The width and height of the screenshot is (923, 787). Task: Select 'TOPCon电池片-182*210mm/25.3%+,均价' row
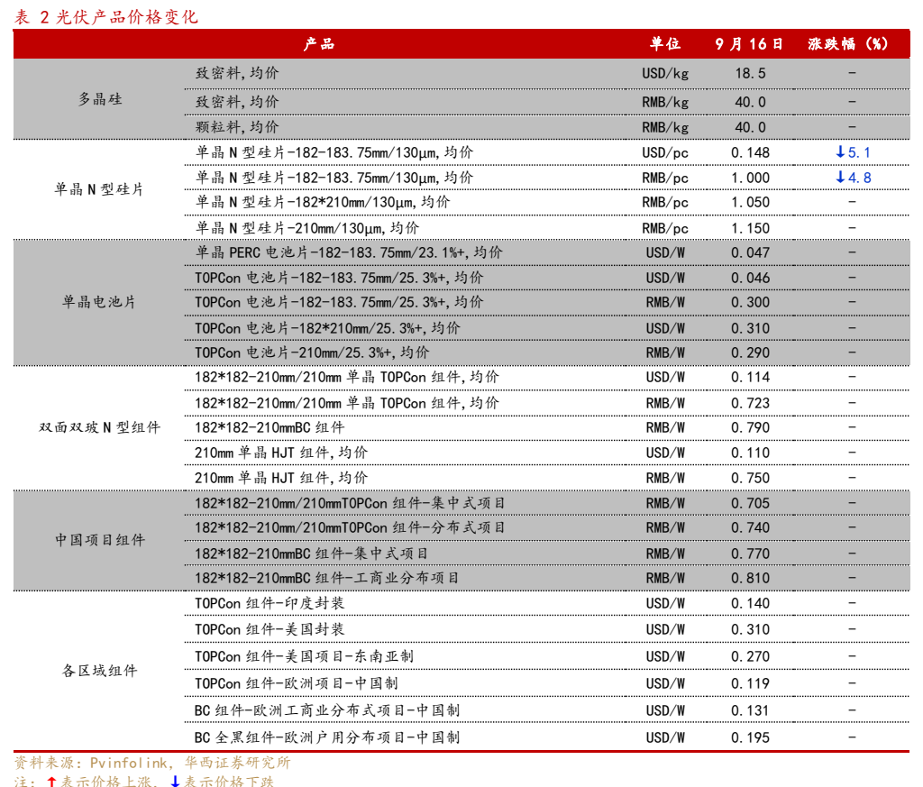(327, 328)
